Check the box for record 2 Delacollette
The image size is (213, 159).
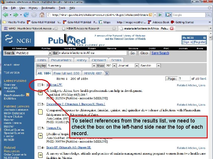coord(39,104)
